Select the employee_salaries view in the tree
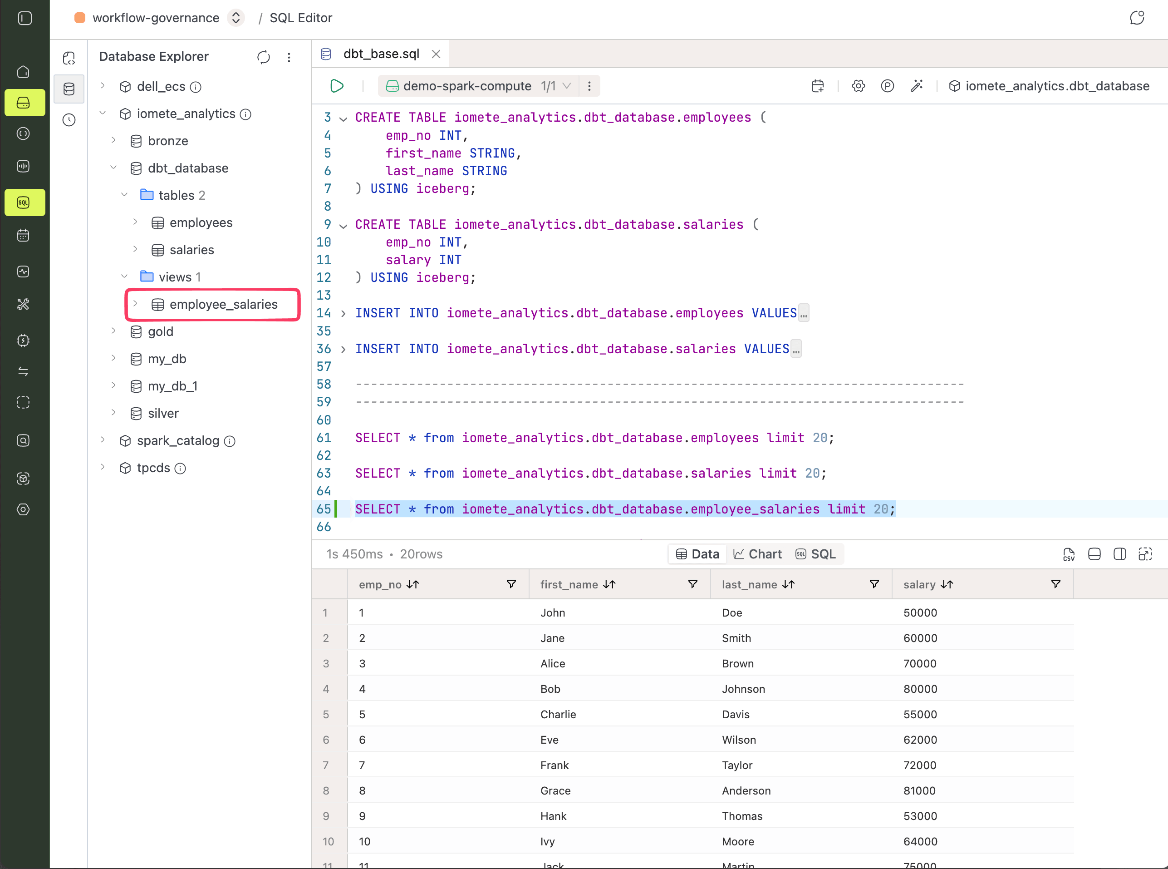Viewport: 1168px width, 869px height. [x=223, y=304]
